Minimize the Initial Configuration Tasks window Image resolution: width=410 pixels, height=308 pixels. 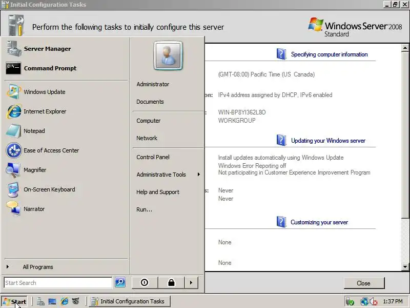coord(387,5)
